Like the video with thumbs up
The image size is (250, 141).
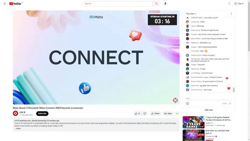[137, 114]
